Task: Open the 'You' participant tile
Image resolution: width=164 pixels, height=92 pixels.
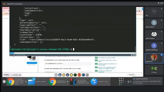Action: pos(154,12)
